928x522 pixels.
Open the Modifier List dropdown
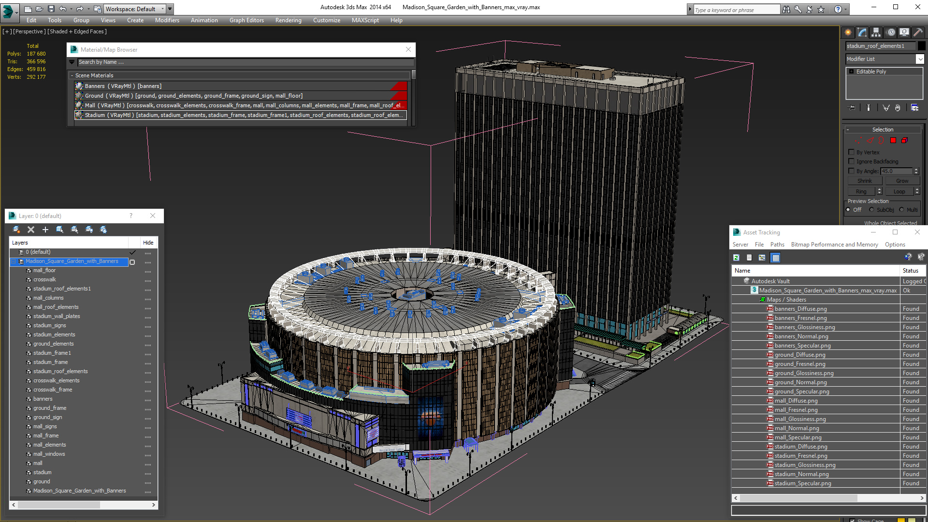(x=920, y=59)
